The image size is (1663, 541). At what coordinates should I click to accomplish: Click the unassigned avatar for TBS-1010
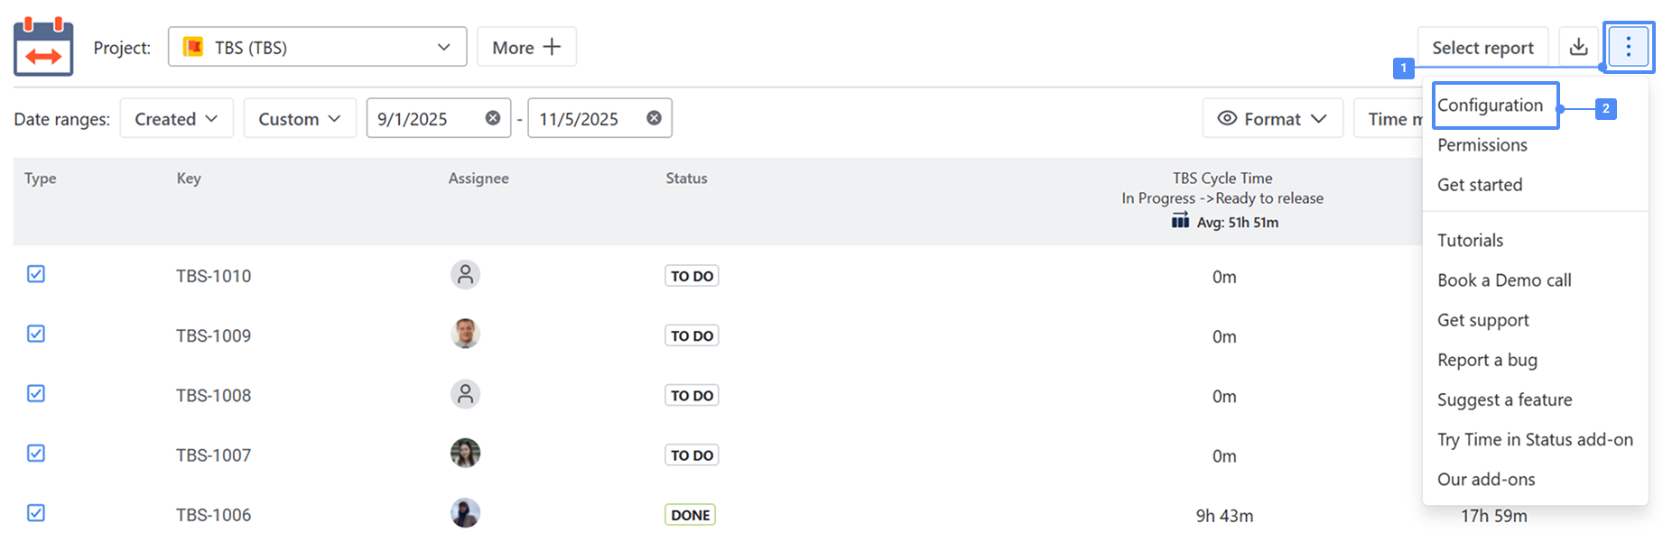pos(465,274)
